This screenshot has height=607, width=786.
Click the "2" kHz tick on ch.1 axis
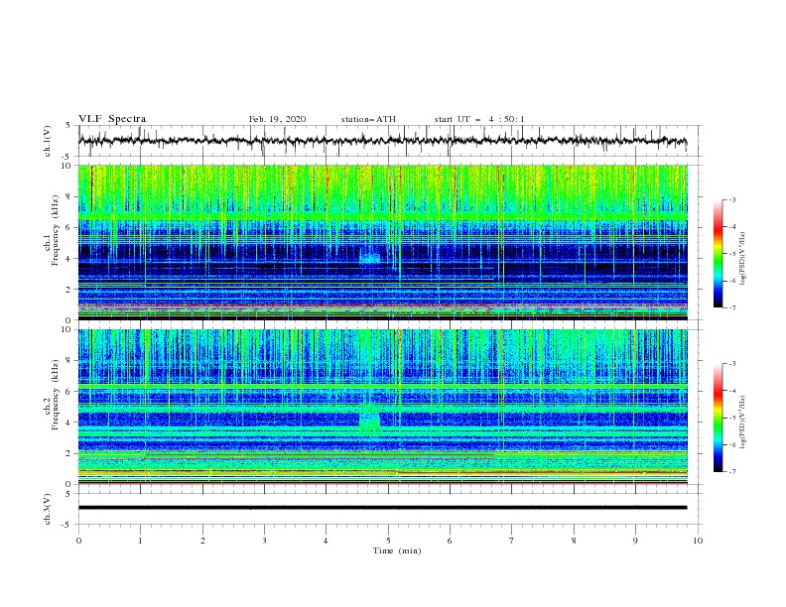coord(68,289)
